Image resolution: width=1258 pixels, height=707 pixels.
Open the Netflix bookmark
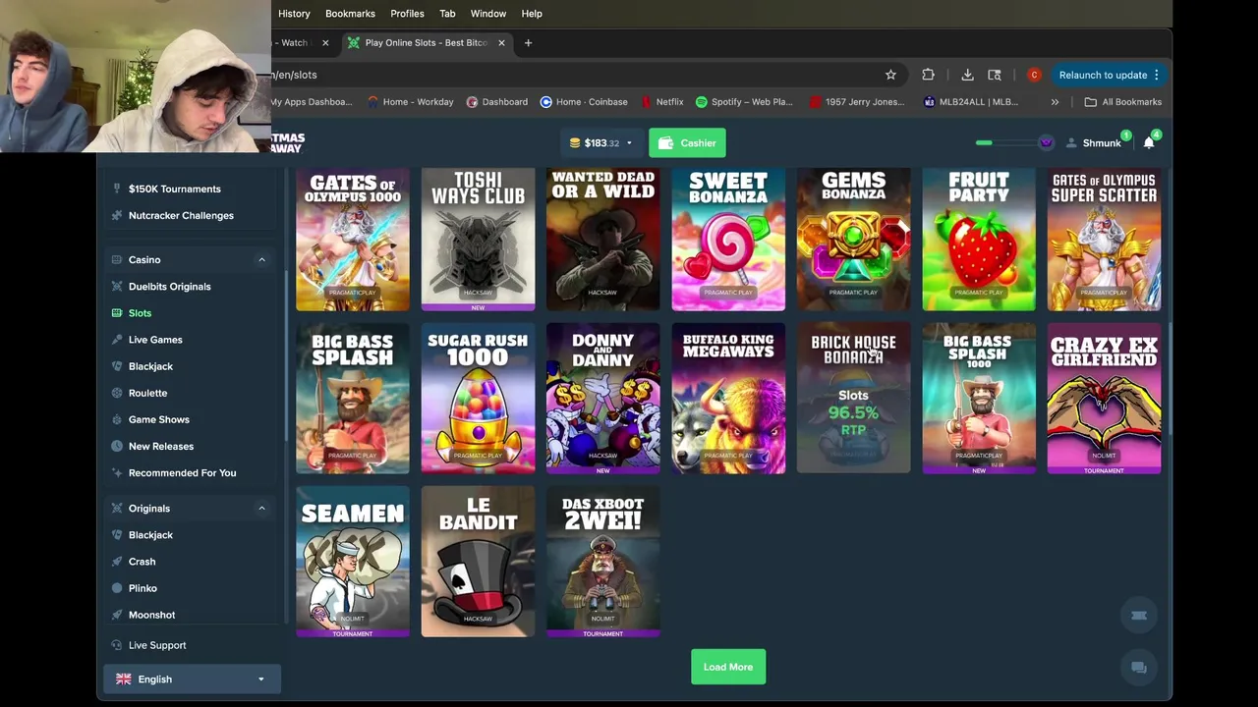click(661, 102)
